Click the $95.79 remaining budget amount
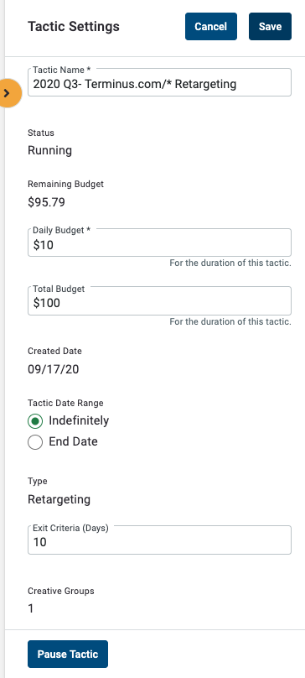This screenshot has width=305, height=678. coord(46,202)
